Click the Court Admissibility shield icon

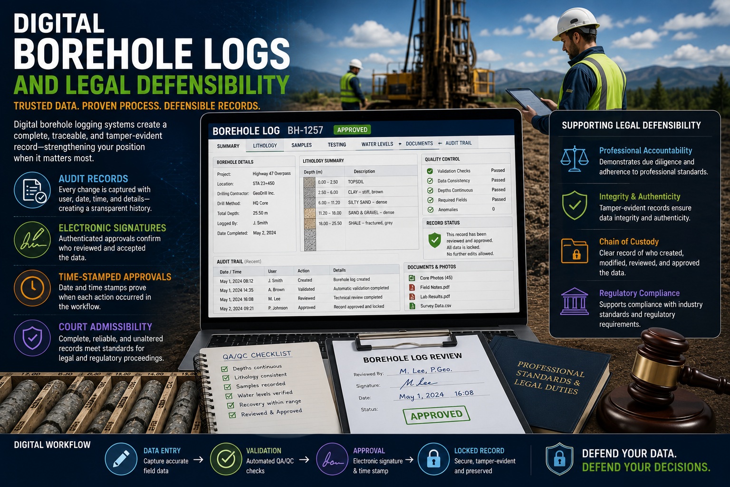32,338
